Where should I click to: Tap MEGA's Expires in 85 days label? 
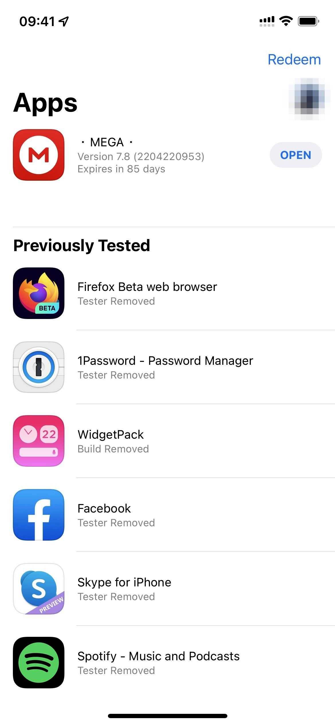click(x=121, y=169)
